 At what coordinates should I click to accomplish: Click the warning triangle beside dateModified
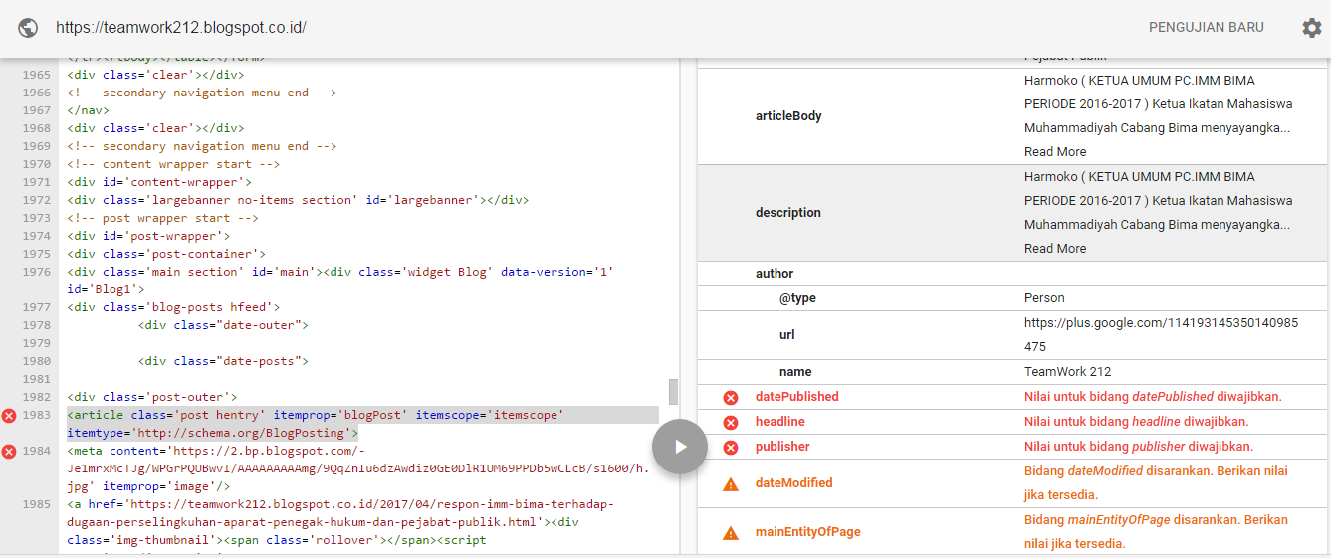pos(730,484)
